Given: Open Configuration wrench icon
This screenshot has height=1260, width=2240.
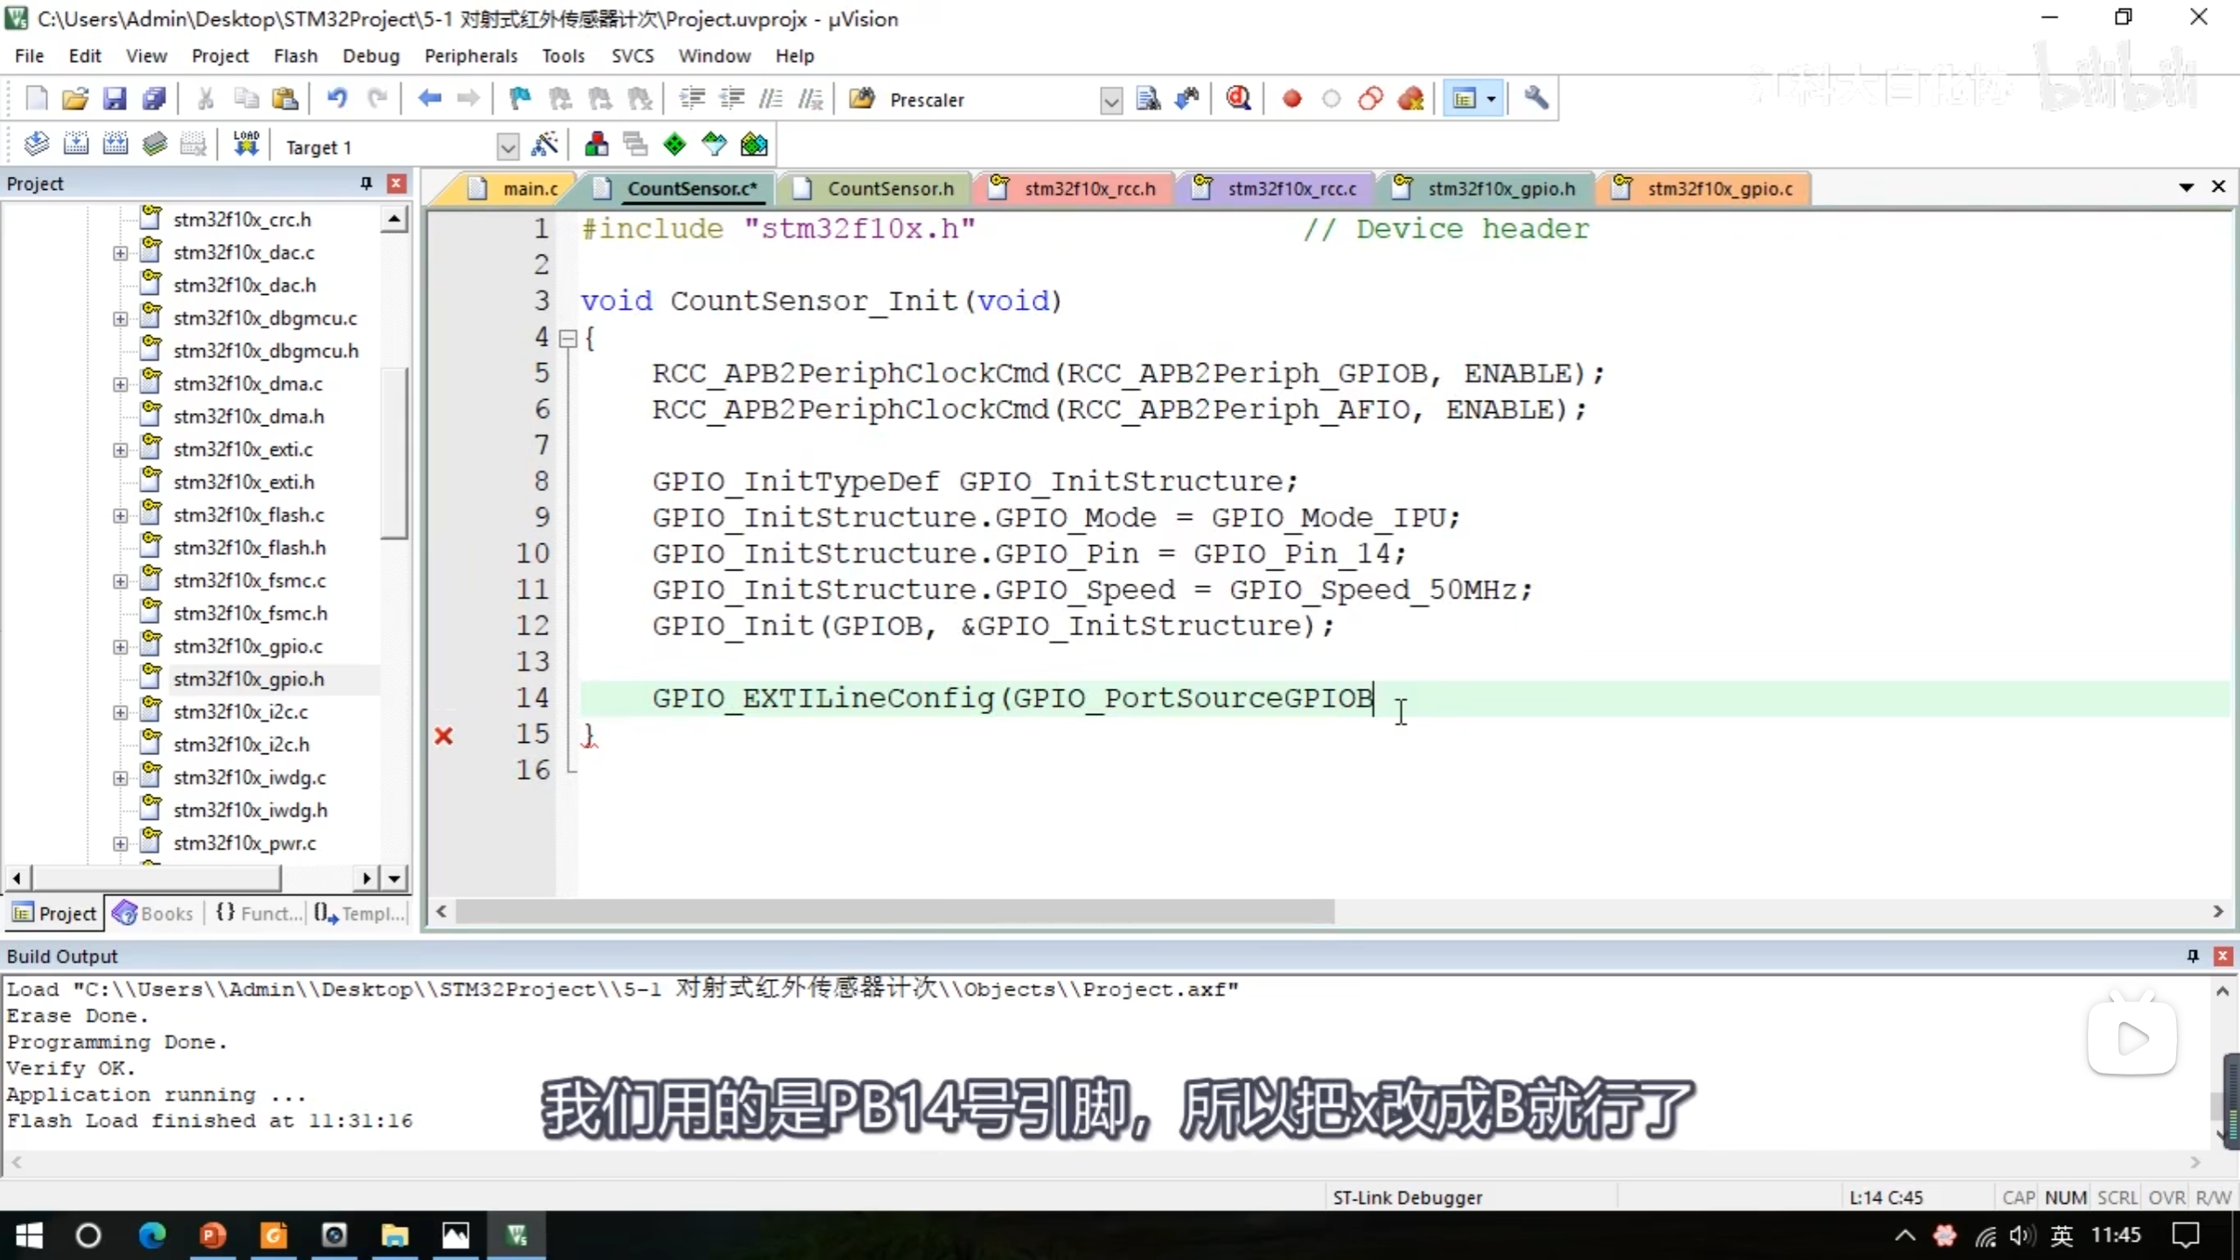Looking at the screenshot, I should [x=1536, y=99].
